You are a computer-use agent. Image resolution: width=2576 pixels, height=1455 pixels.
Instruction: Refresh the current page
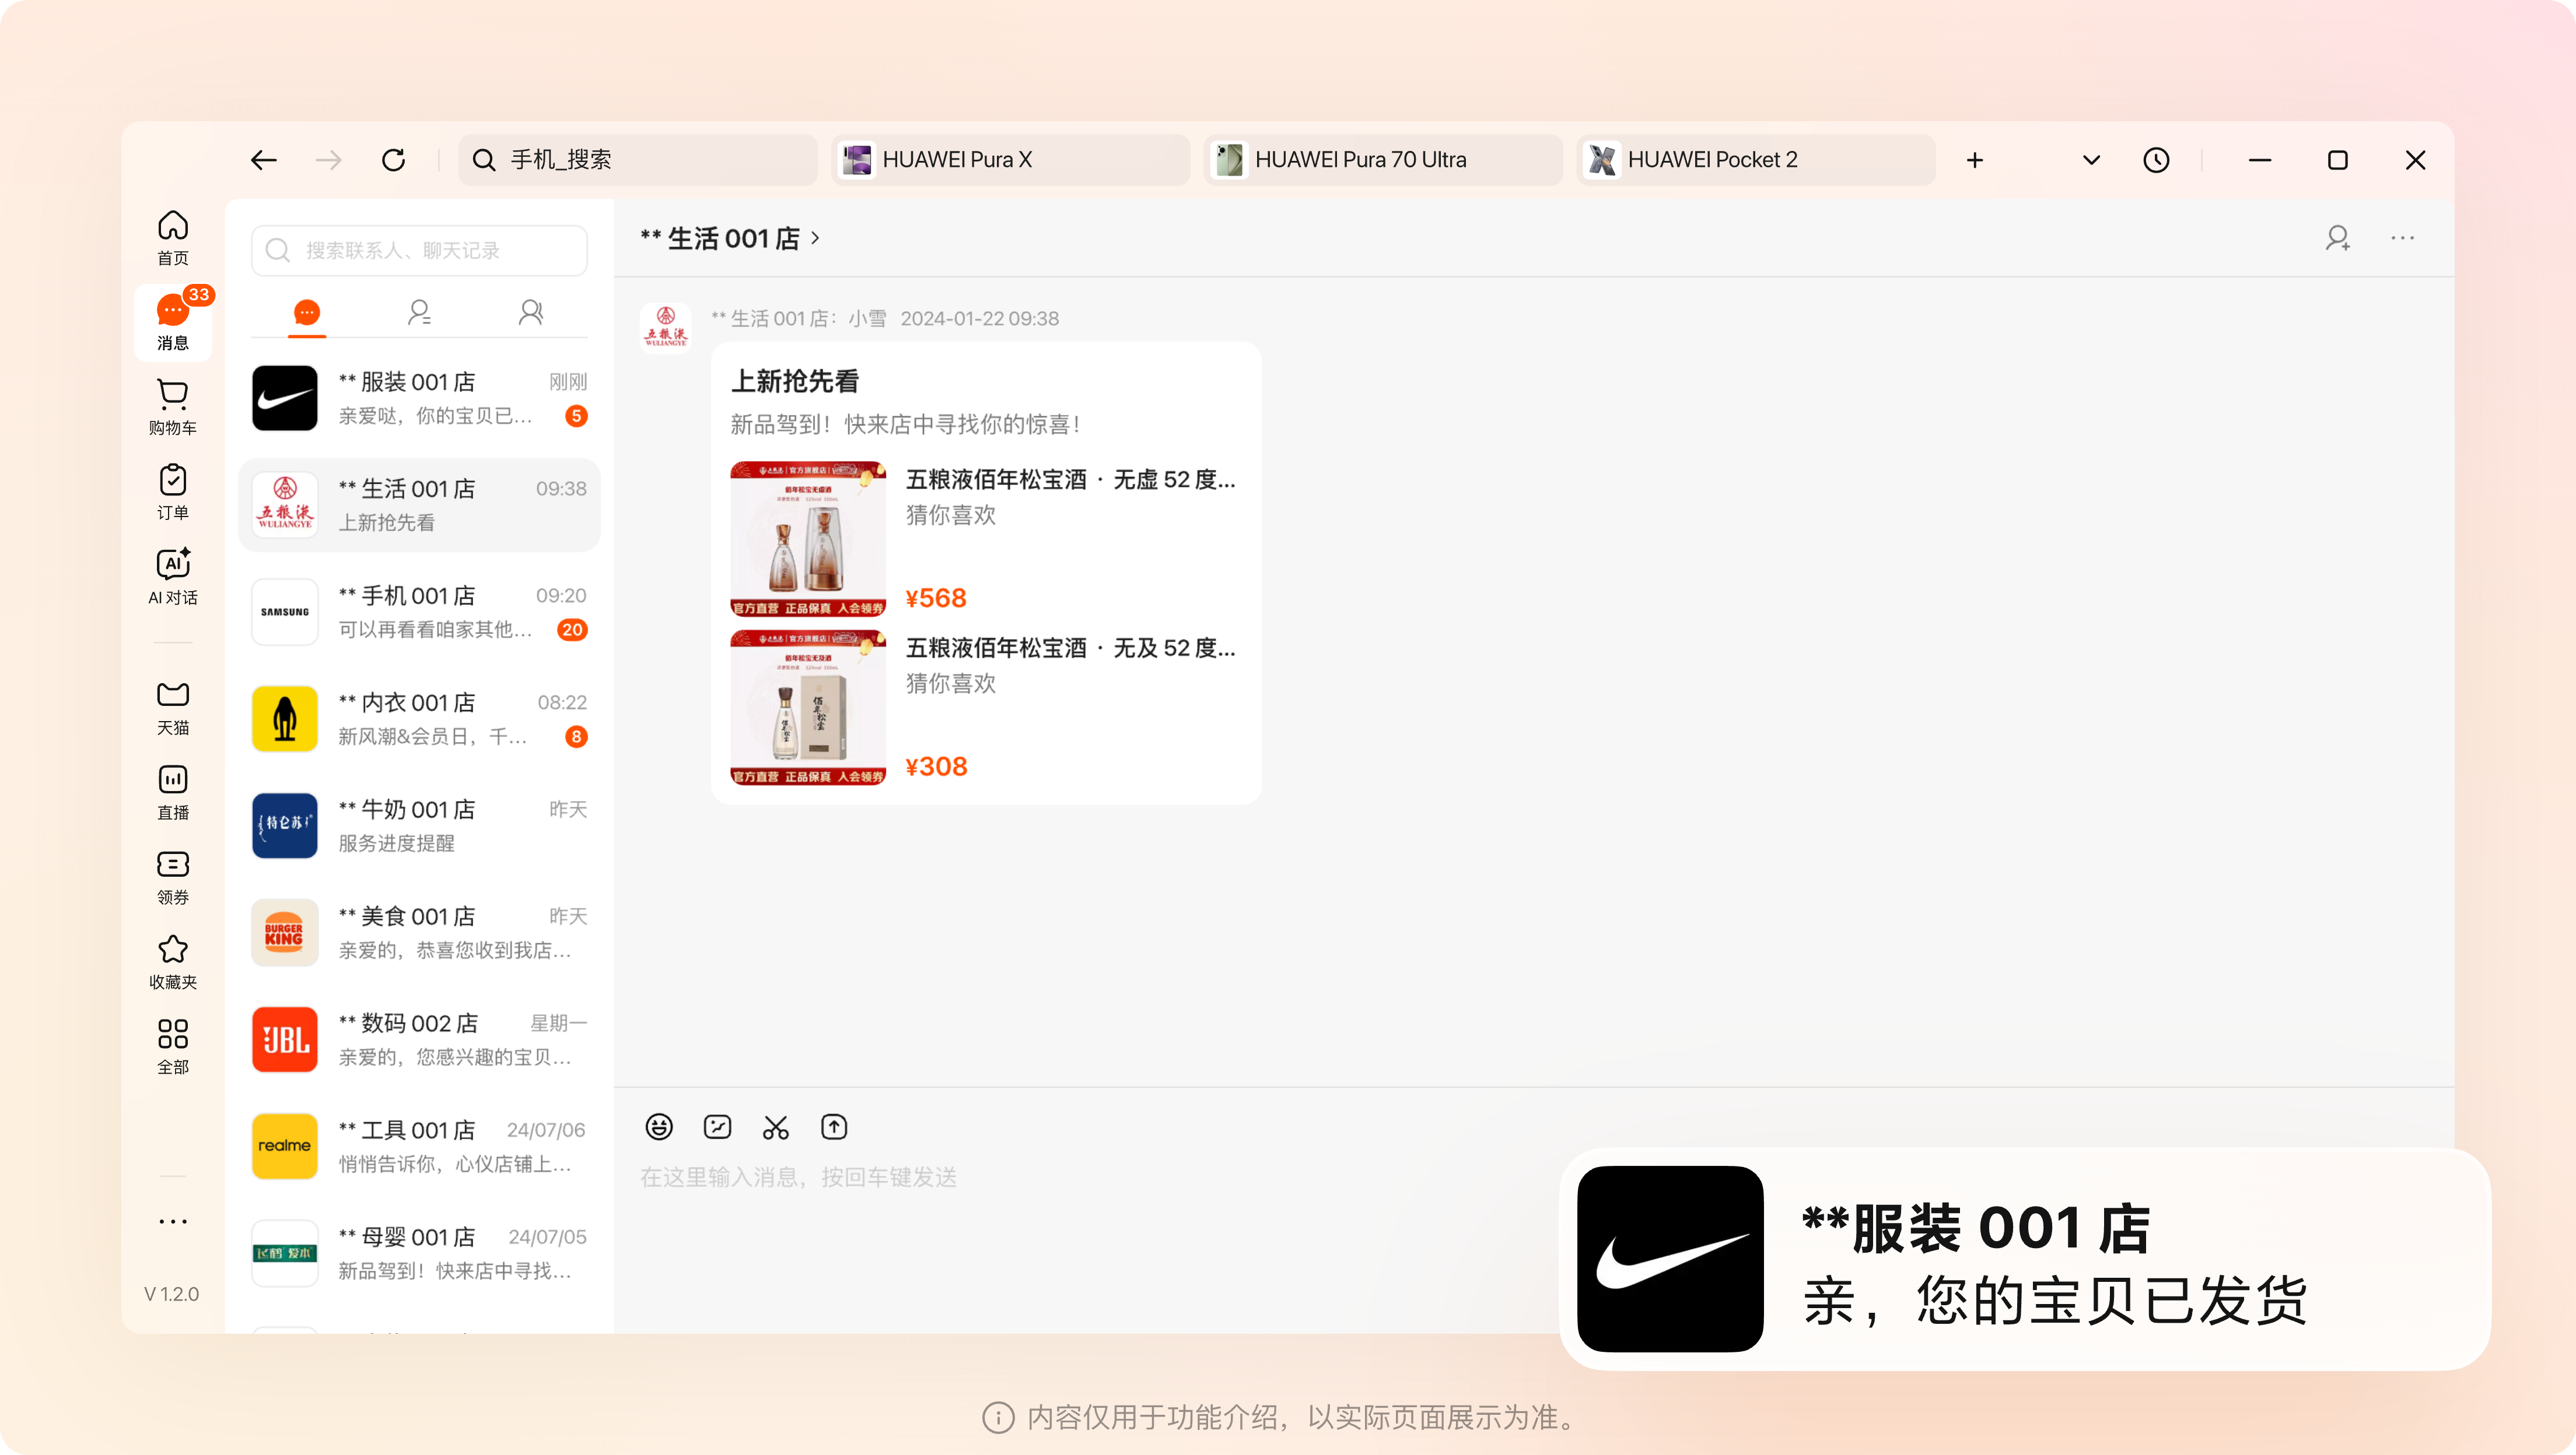(x=393, y=160)
